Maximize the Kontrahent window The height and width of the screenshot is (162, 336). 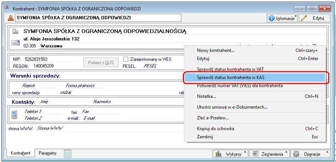point(312,9)
